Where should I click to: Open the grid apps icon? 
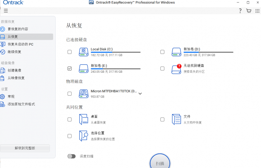point(257,11)
